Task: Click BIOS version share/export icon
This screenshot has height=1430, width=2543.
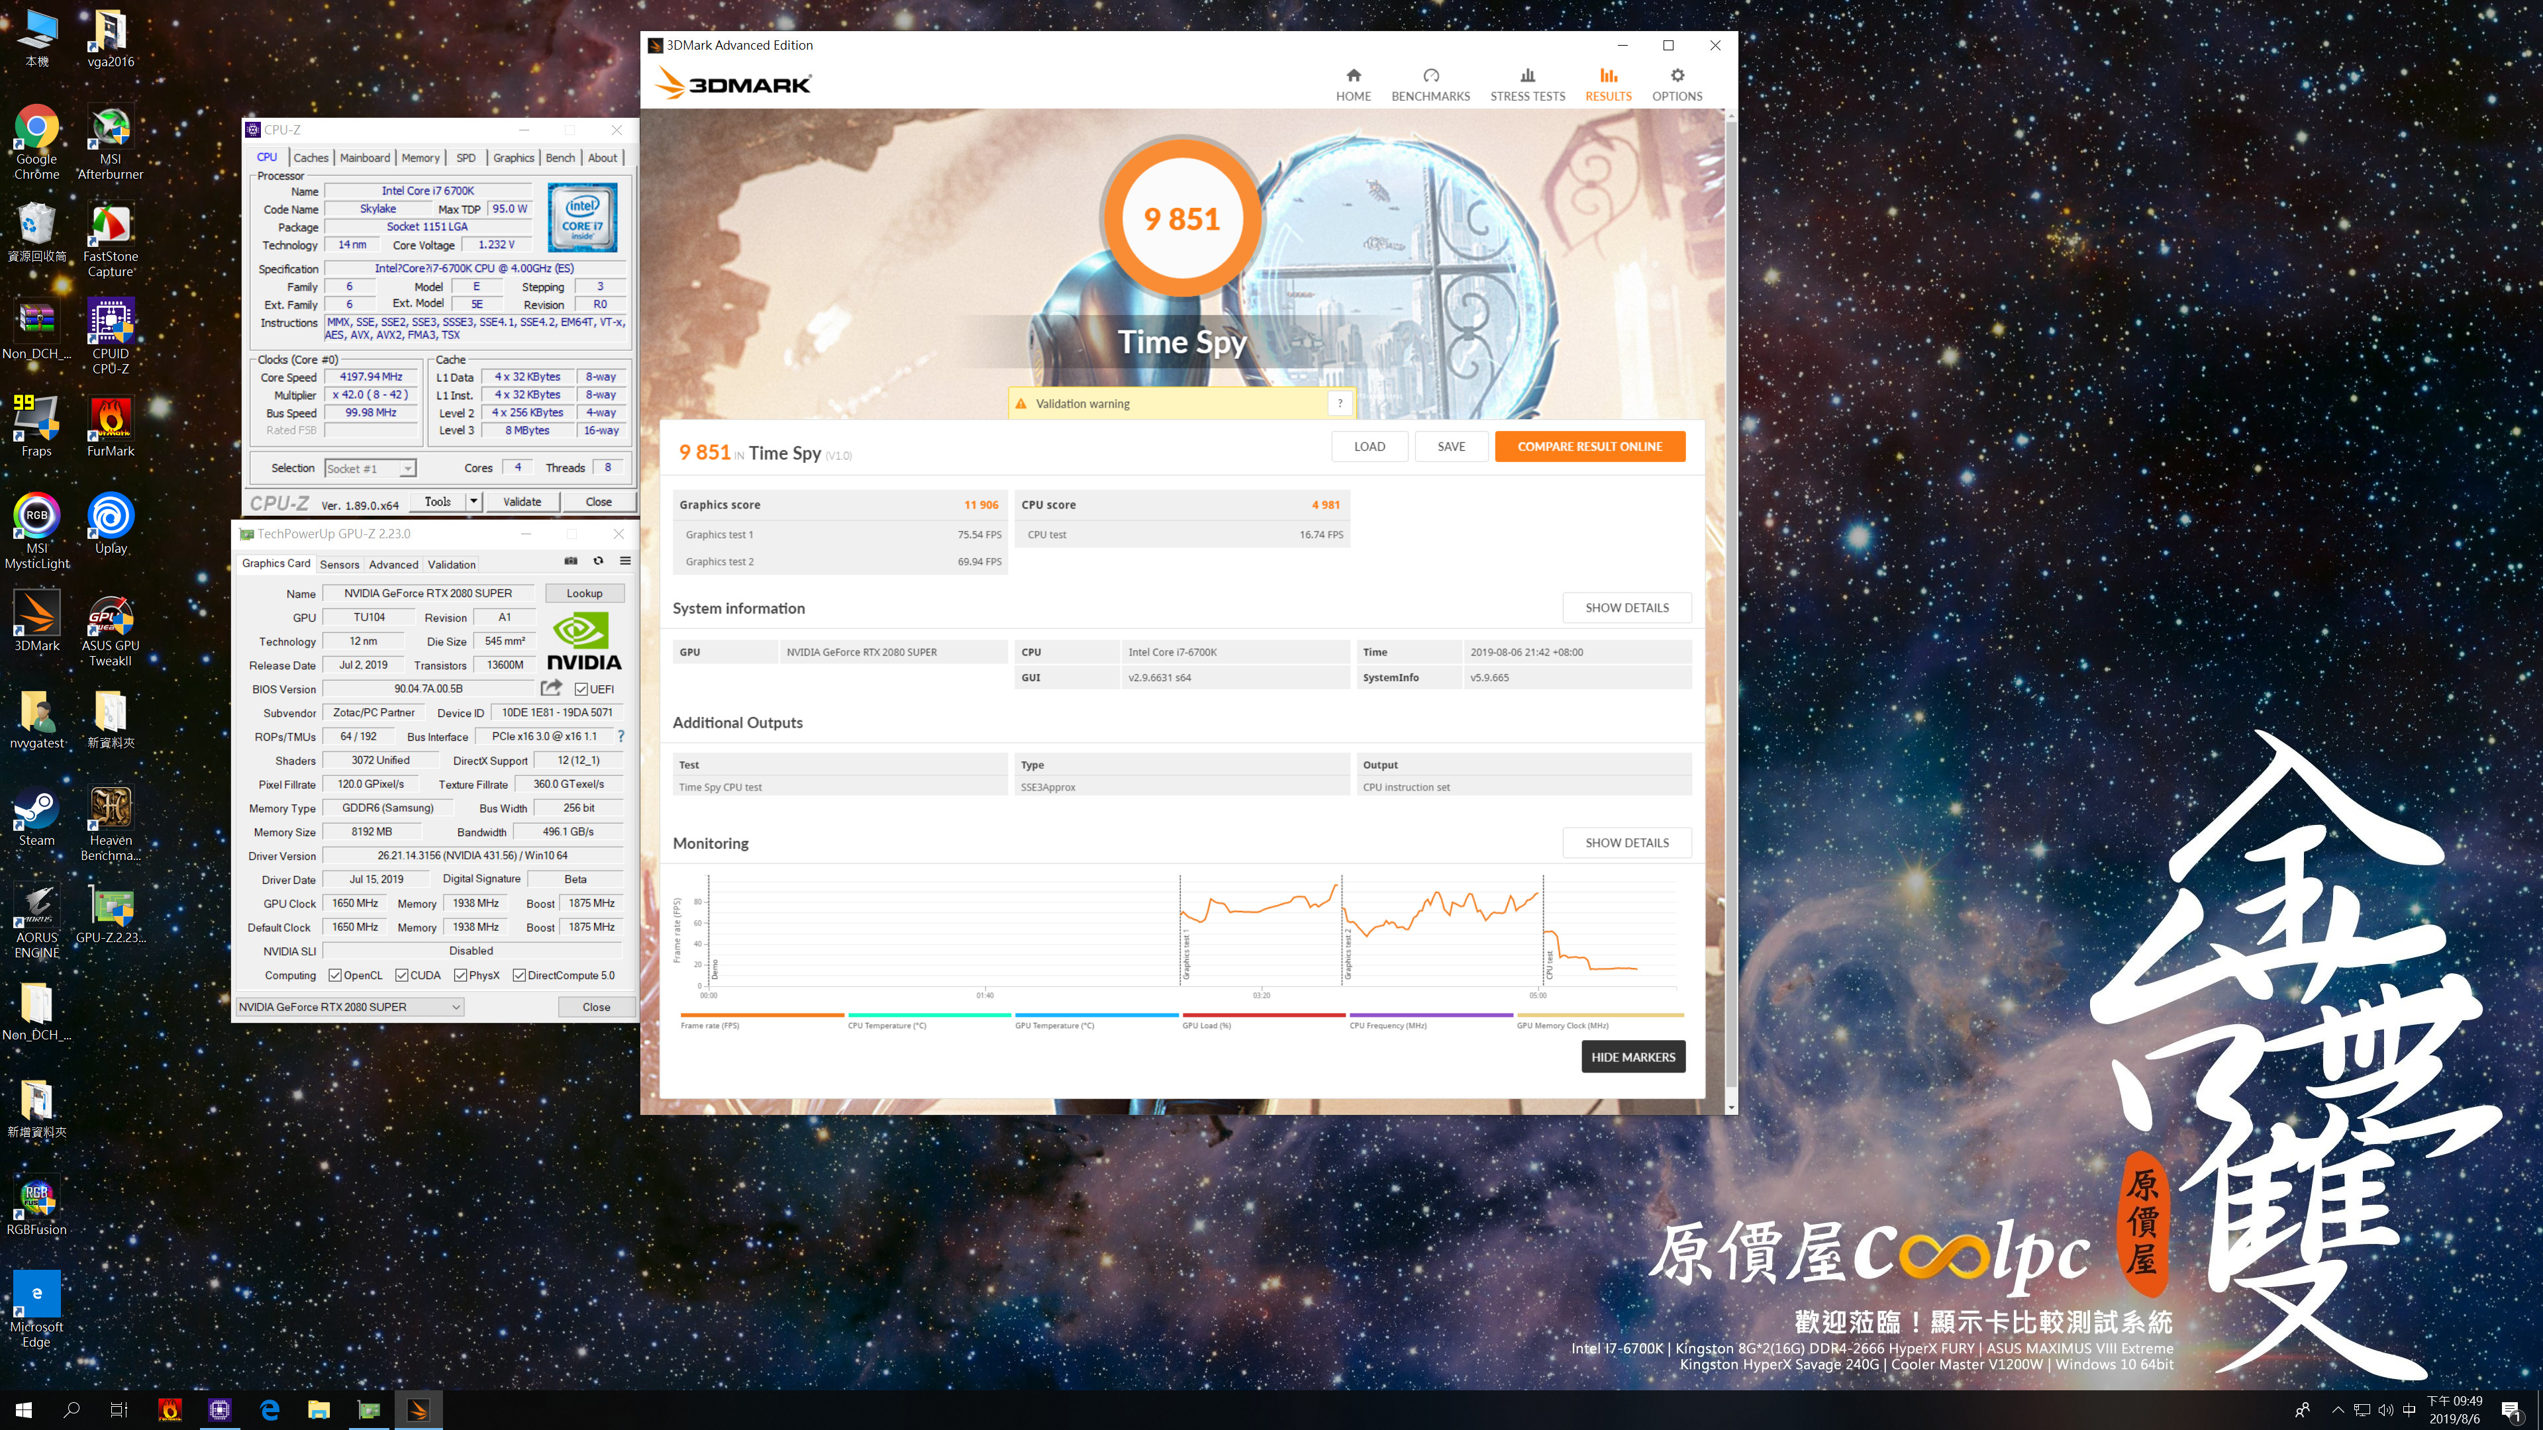Action: 551,688
